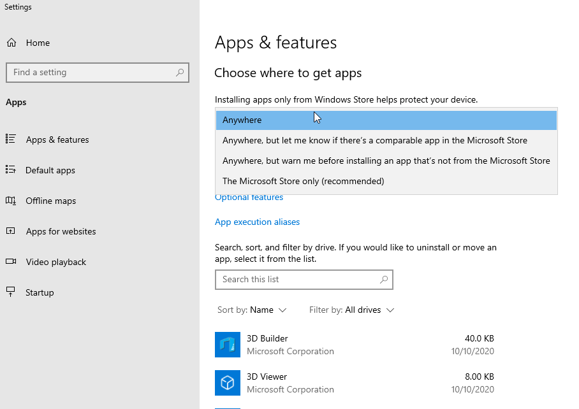Open the Optional features link
The width and height of the screenshot is (579, 409).
[x=249, y=197]
